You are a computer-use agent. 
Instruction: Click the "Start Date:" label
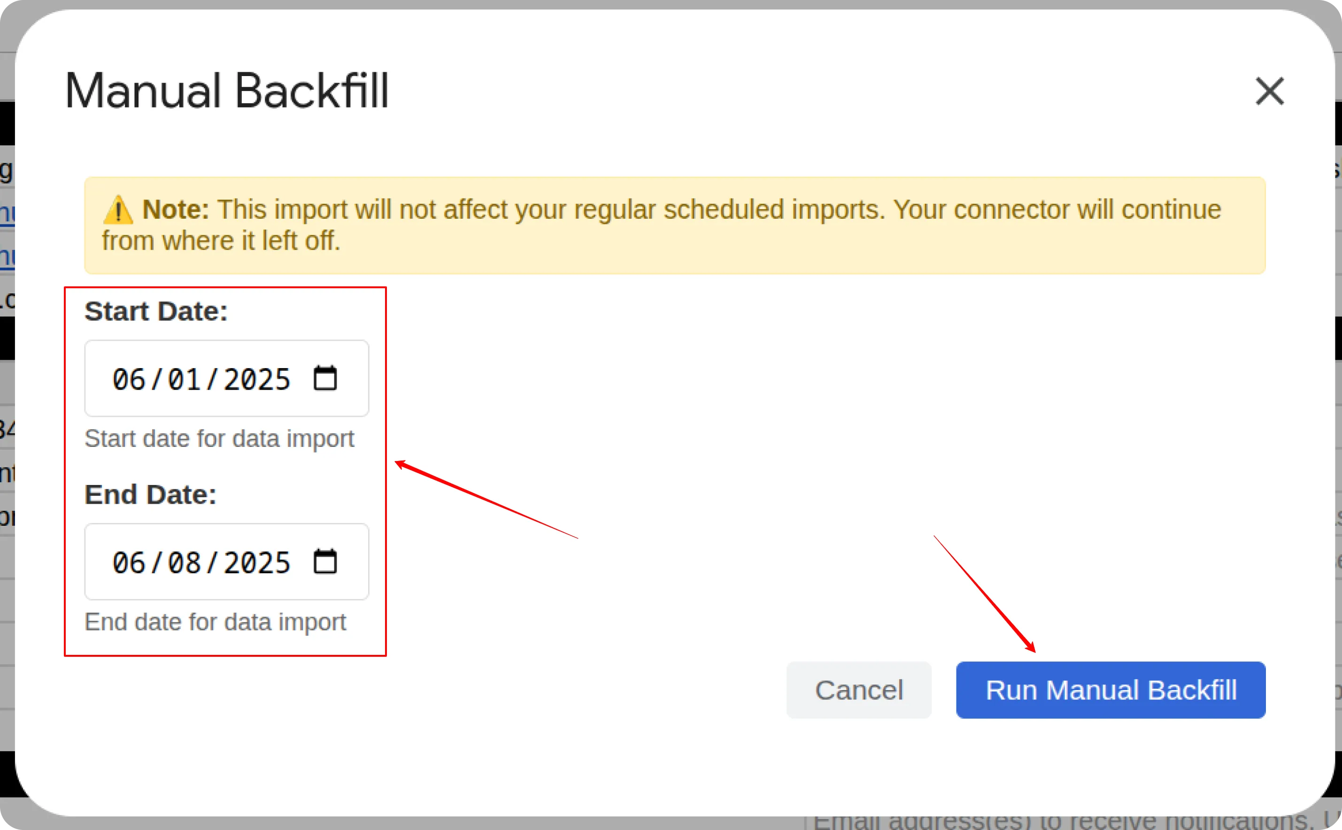156,311
